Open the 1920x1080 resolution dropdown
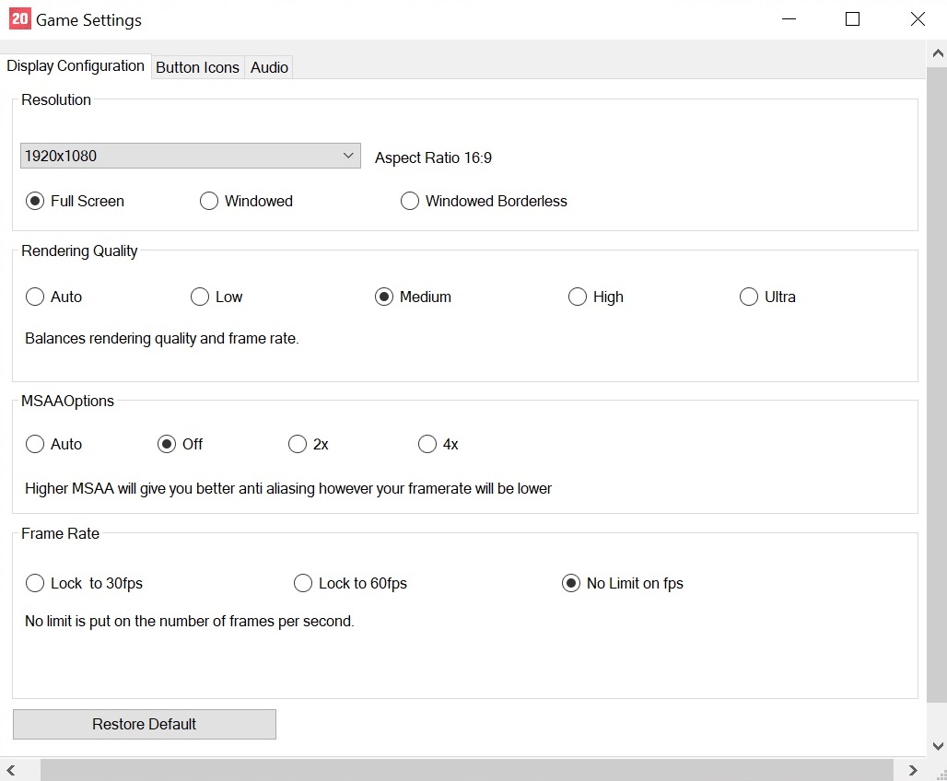947x781 pixels. pos(191,156)
